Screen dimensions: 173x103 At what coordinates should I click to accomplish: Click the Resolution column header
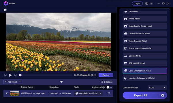pyautogui.click(x=54, y=87)
